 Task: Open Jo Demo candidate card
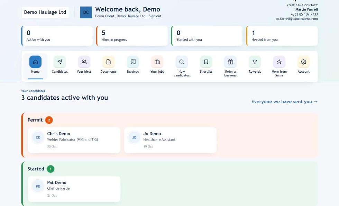170,140
